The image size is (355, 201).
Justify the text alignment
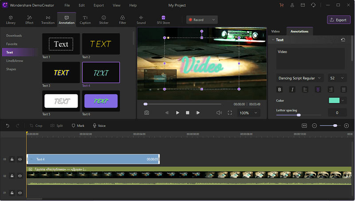pos(343,90)
